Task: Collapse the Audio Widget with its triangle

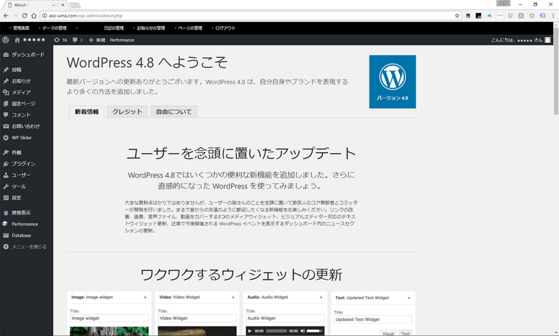Action: coord(321,297)
